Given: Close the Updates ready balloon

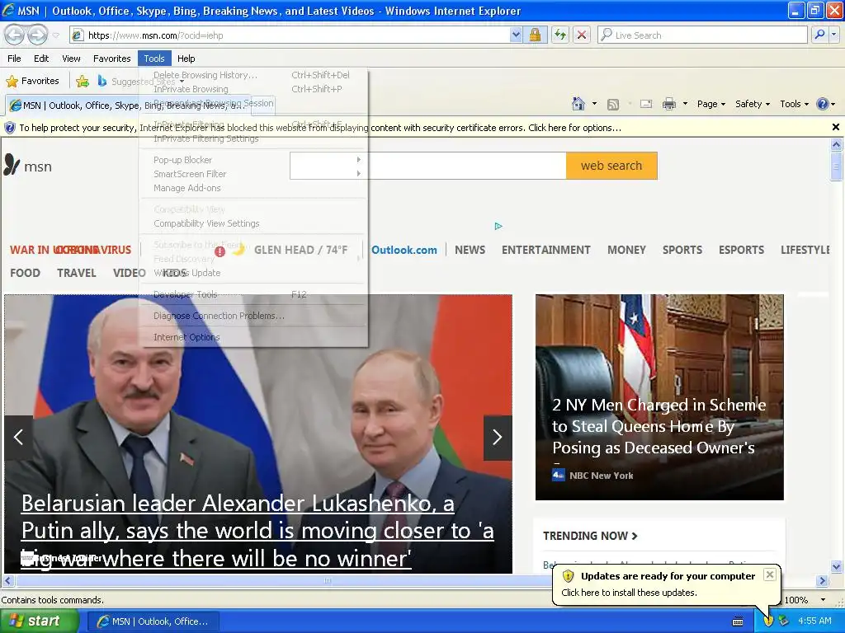Looking at the screenshot, I should pos(770,574).
